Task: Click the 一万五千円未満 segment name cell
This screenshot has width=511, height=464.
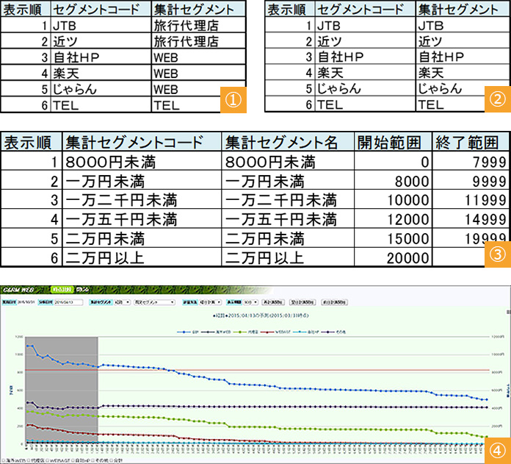Action: [x=288, y=219]
